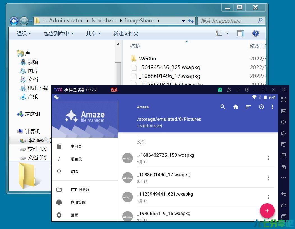The image size is (295, 229).
Task: Select OTG in Amaze drawer
Action: pos(85,172)
